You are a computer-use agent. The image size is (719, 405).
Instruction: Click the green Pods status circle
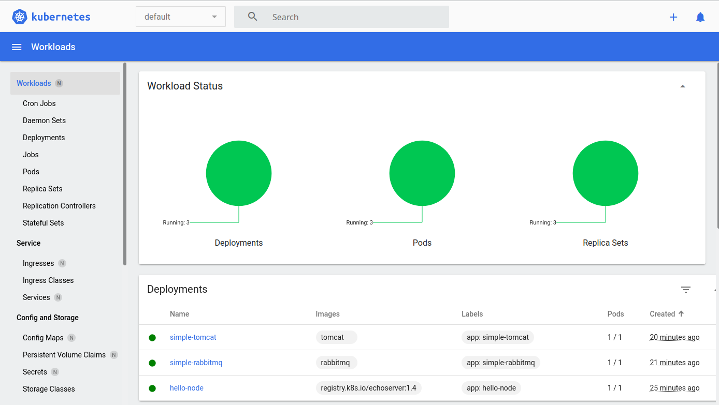click(x=422, y=173)
